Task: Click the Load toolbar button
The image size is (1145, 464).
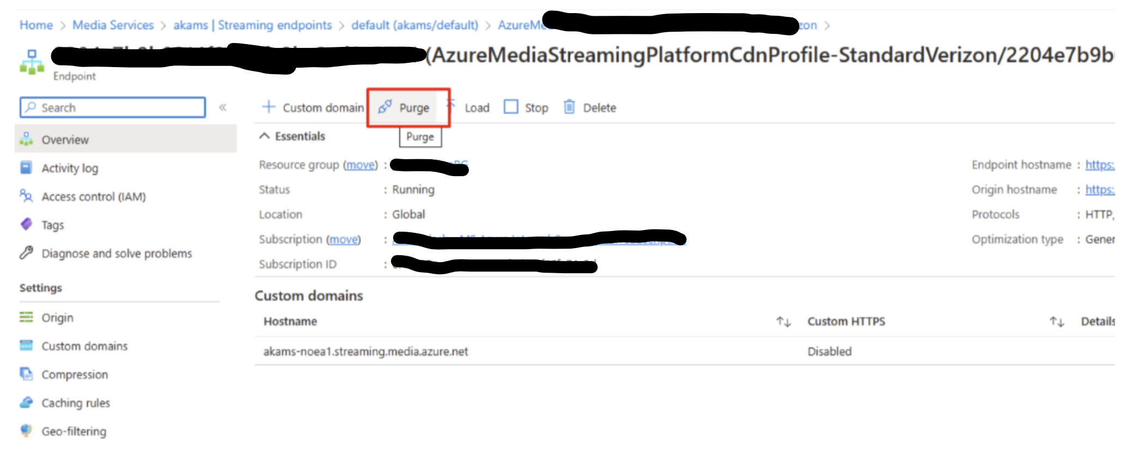Action: click(477, 107)
